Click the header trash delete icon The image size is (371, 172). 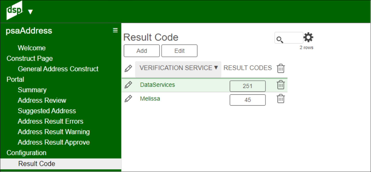coord(281,68)
